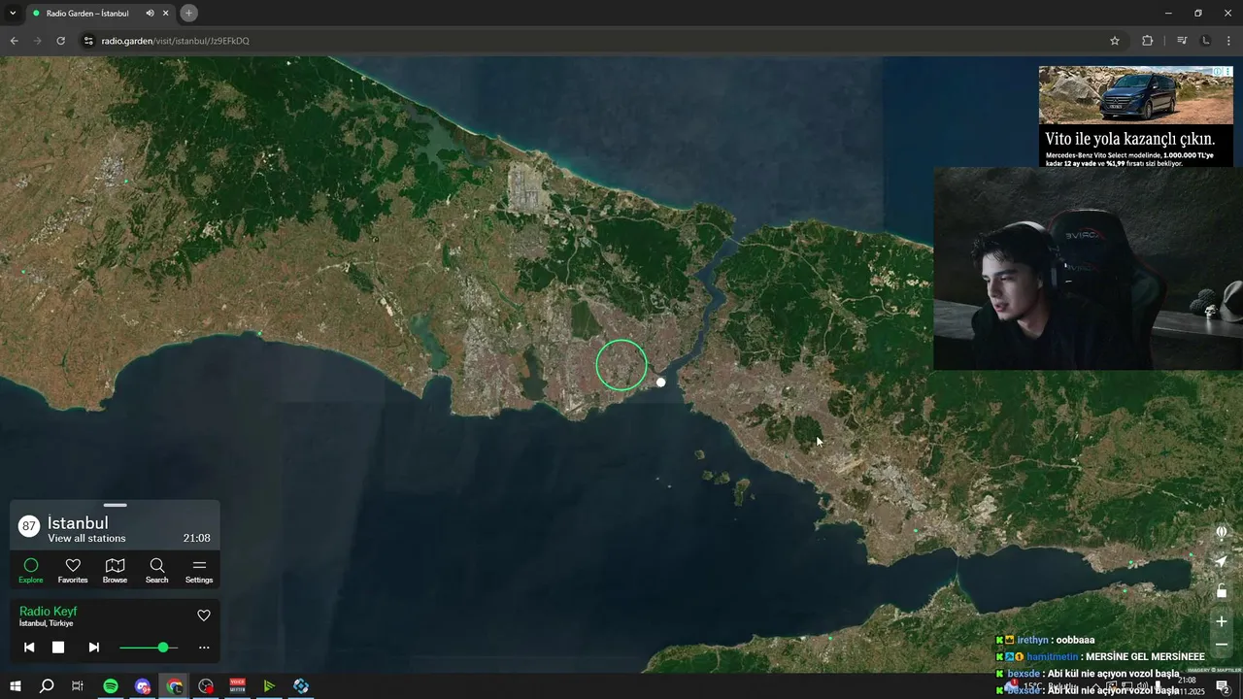Favorite Radio Keyf with the heart icon
The height and width of the screenshot is (699, 1243).
click(204, 616)
